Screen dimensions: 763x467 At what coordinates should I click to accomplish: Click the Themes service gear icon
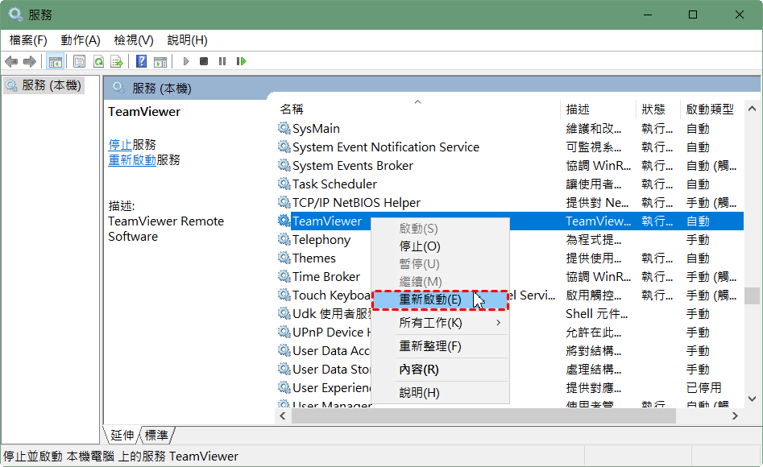pyautogui.click(x=284, y=258)
